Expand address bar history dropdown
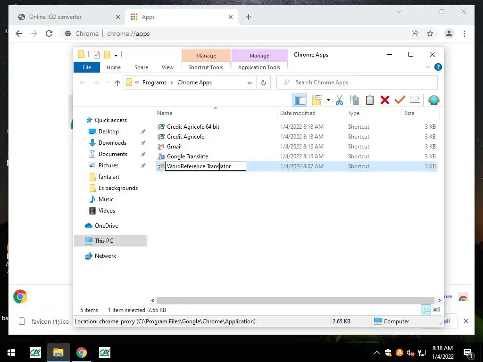Image resolution: width=483 pixels, height=362 pixels. [x=250, y=82]
